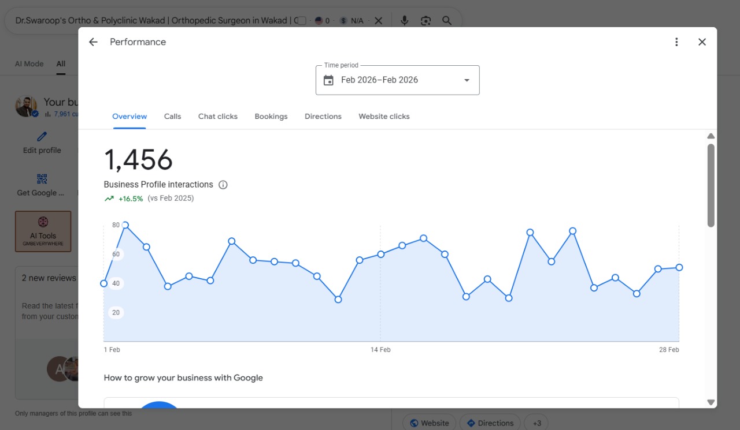This screenshot has height=430, width=740.
Task: Switch to the Website clicks tab
Action: [x=384, y=117]
